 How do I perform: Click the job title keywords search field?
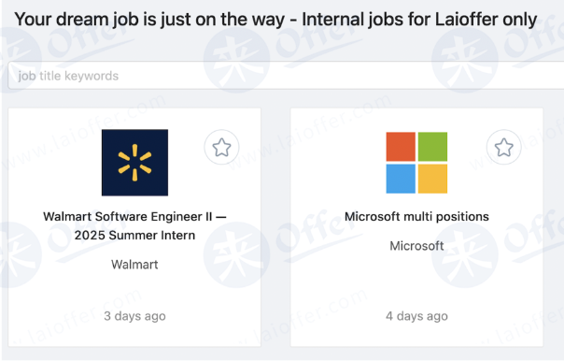(x=286, y=76)
